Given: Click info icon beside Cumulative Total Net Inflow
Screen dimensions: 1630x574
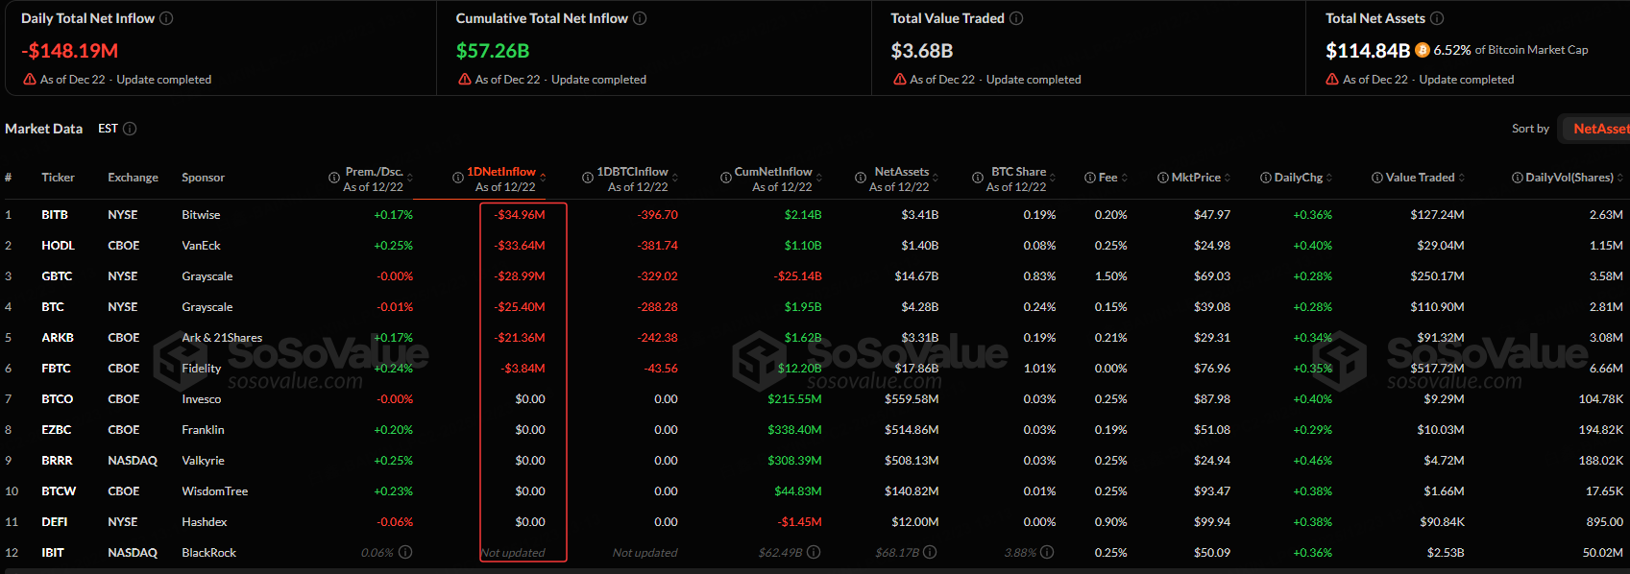Looking at the screenshot, I should click(x=640, y=18).
